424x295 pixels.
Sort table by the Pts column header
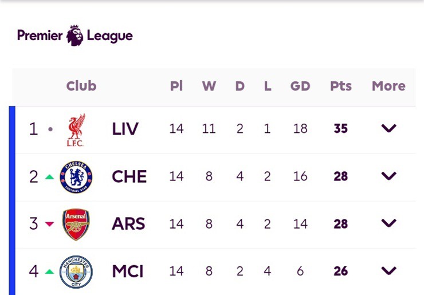341,86
